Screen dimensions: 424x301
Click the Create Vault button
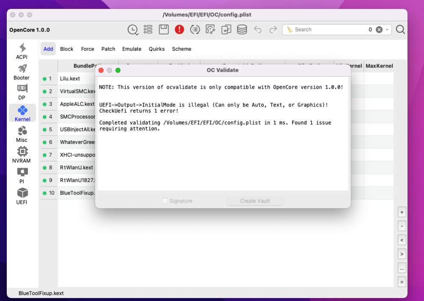[x=255, y=201]
